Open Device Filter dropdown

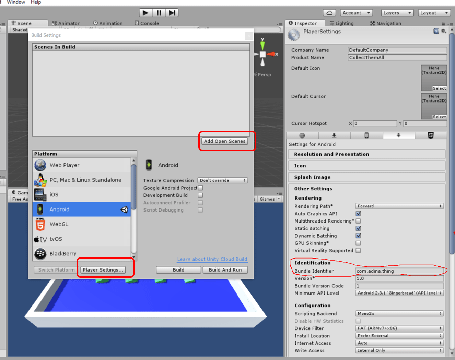[x=399, y=328]
